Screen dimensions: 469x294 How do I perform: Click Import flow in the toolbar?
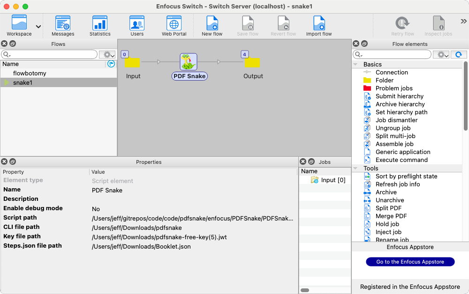coord(319,26)
